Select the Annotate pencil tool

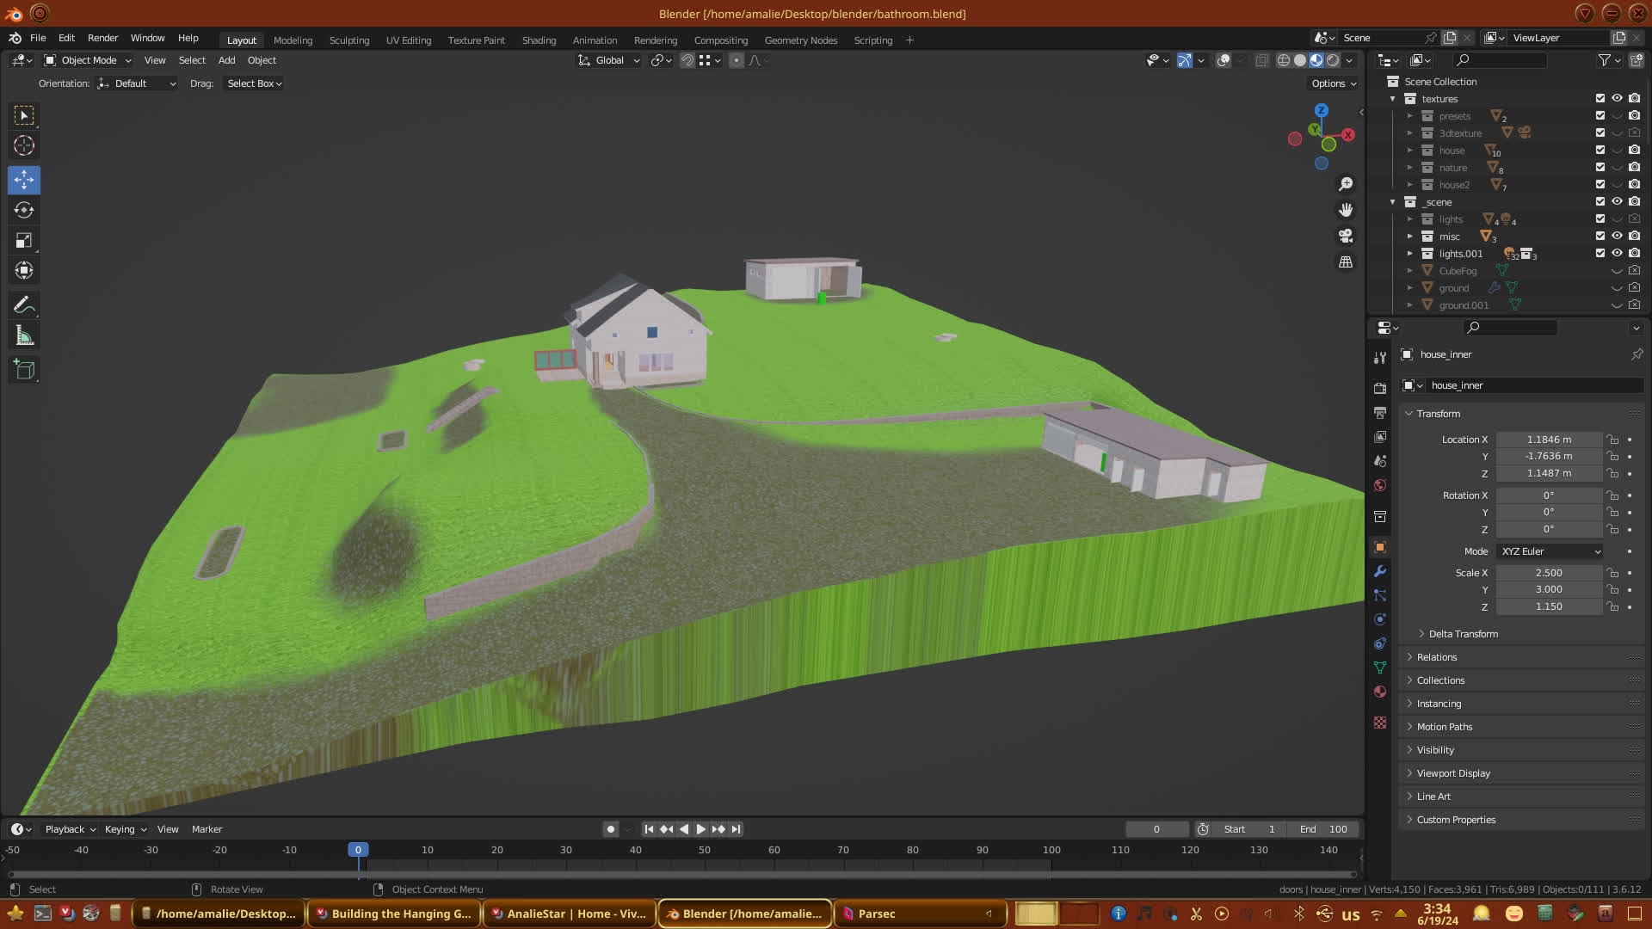pos(24,305)
